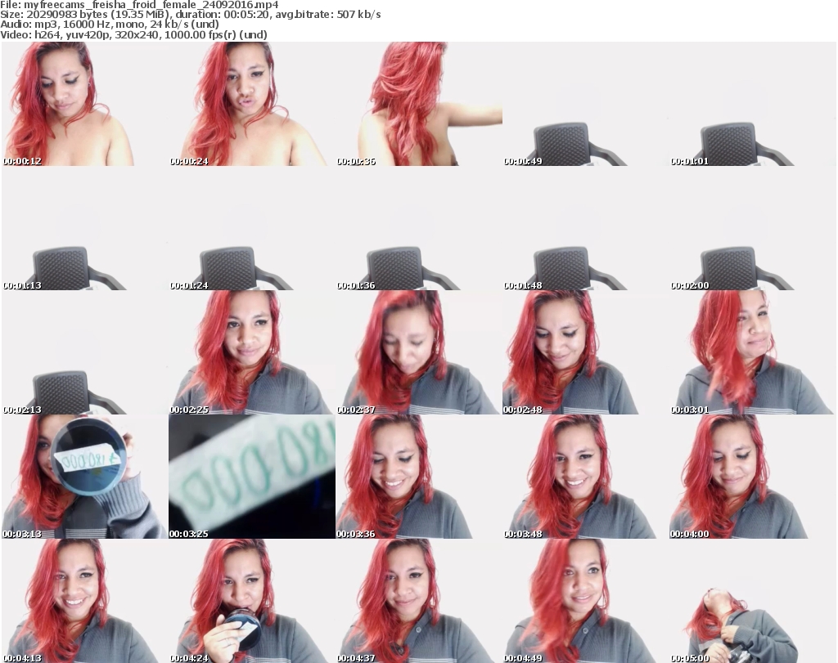Select the thumbnail marked 00:02:25

252,353
